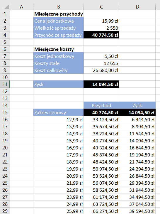This screenshot has height=214, width=160.
Task: Select row 11 header
Action: point(5,84)
